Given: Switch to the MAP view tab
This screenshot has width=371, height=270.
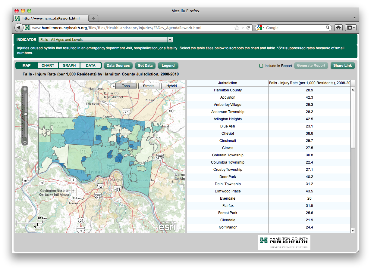Looking at the screenshot, I should pyautogui.click(x=27, y=66).
